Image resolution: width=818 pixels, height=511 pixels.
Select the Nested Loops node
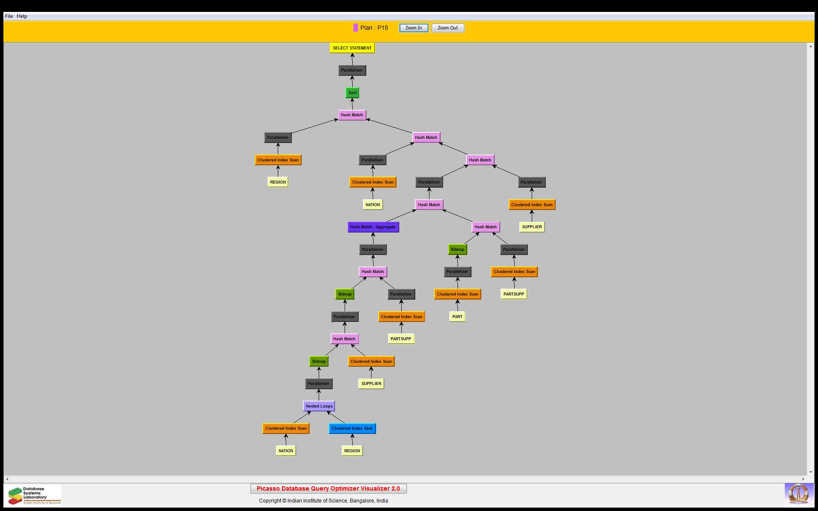click(x=319, y=406)
